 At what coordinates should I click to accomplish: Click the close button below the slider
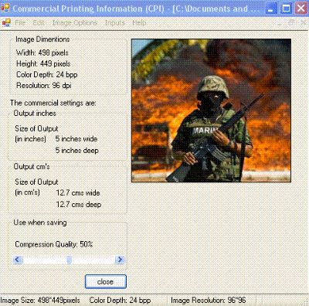point(106,281)
